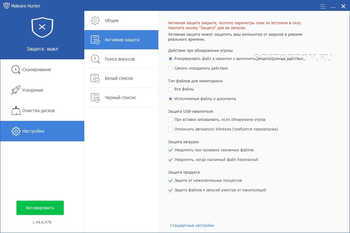Click the Очистка дисков broom icon

point(16,111)
